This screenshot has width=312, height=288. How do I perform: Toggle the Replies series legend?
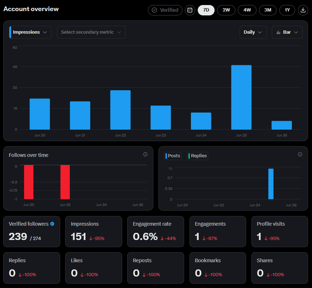[197, 156]
